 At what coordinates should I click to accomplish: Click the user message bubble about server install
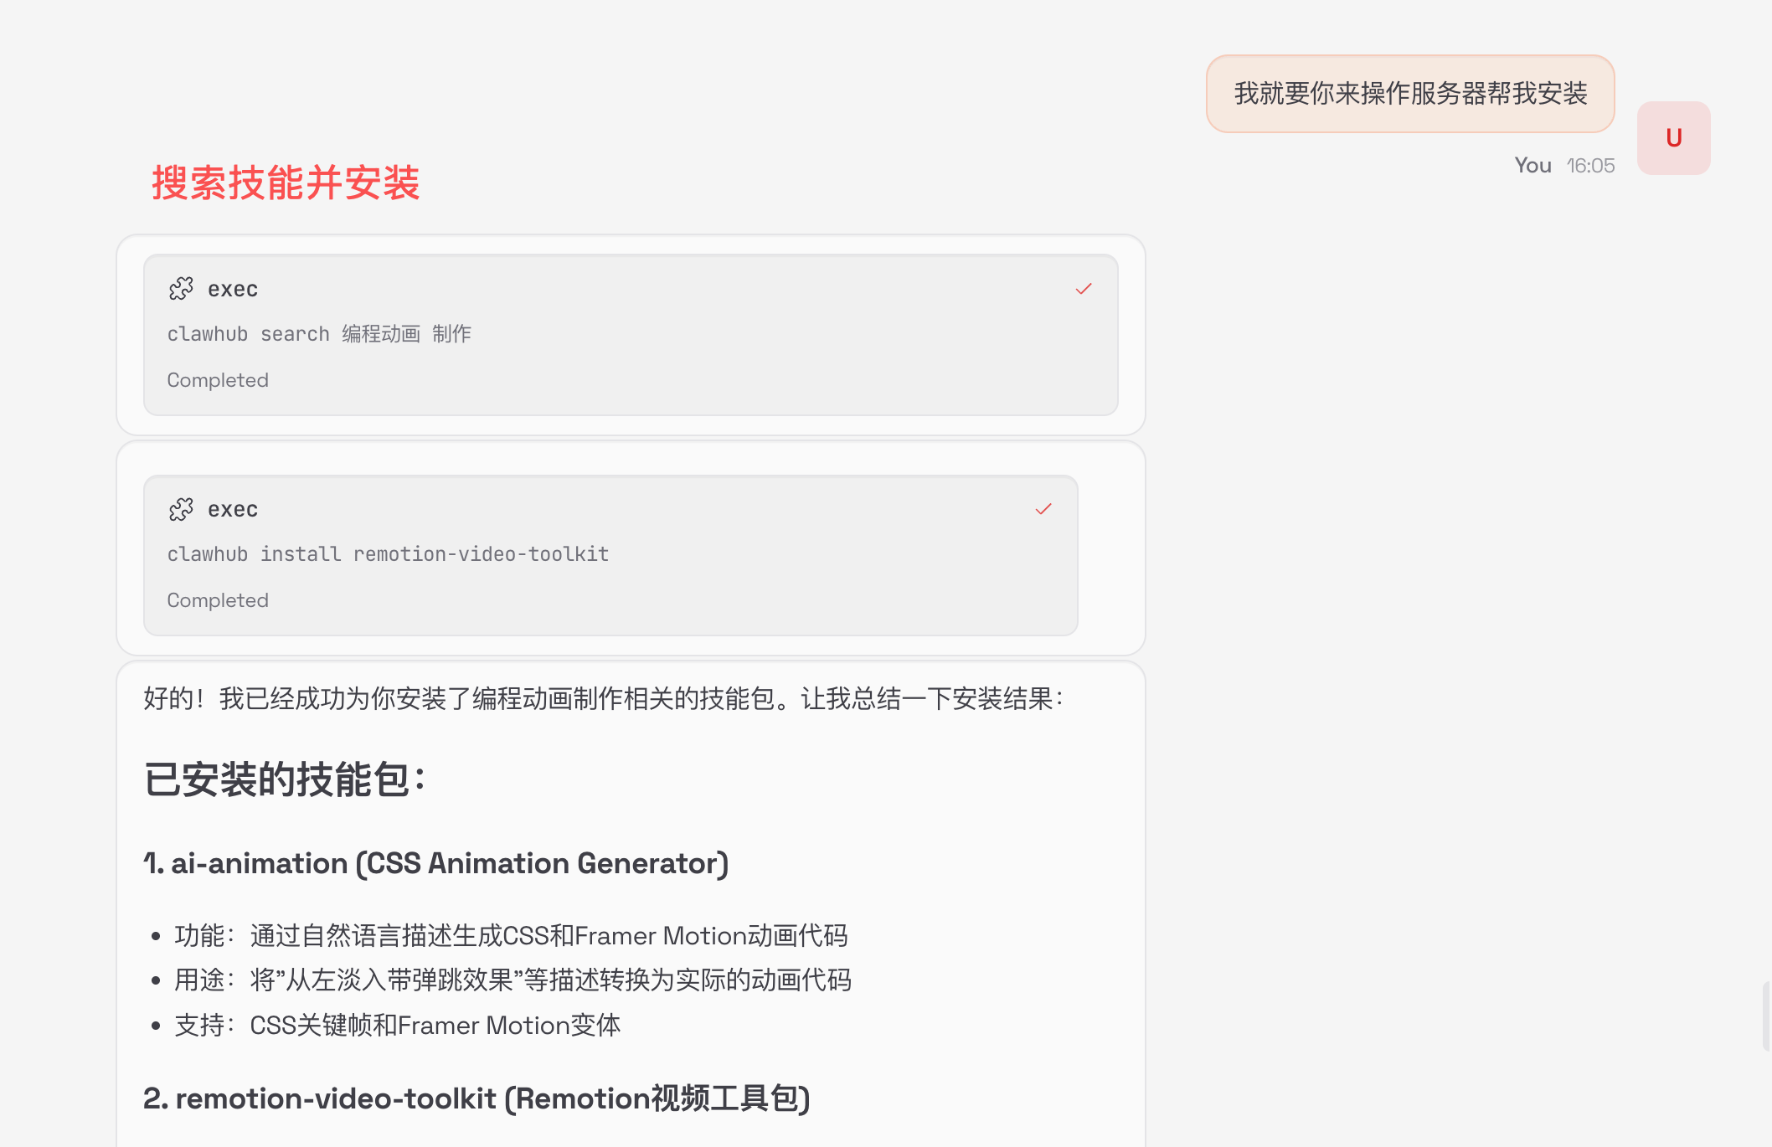(x=1410, y=94)
